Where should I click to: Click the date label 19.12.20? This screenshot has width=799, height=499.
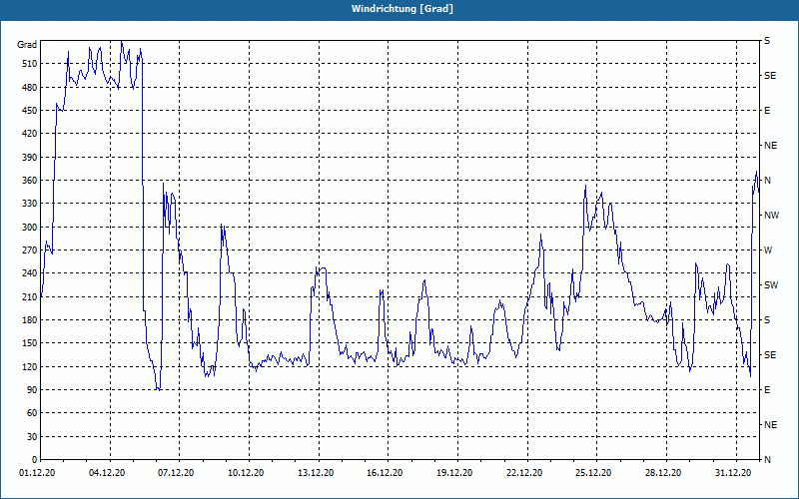(454, 473)
